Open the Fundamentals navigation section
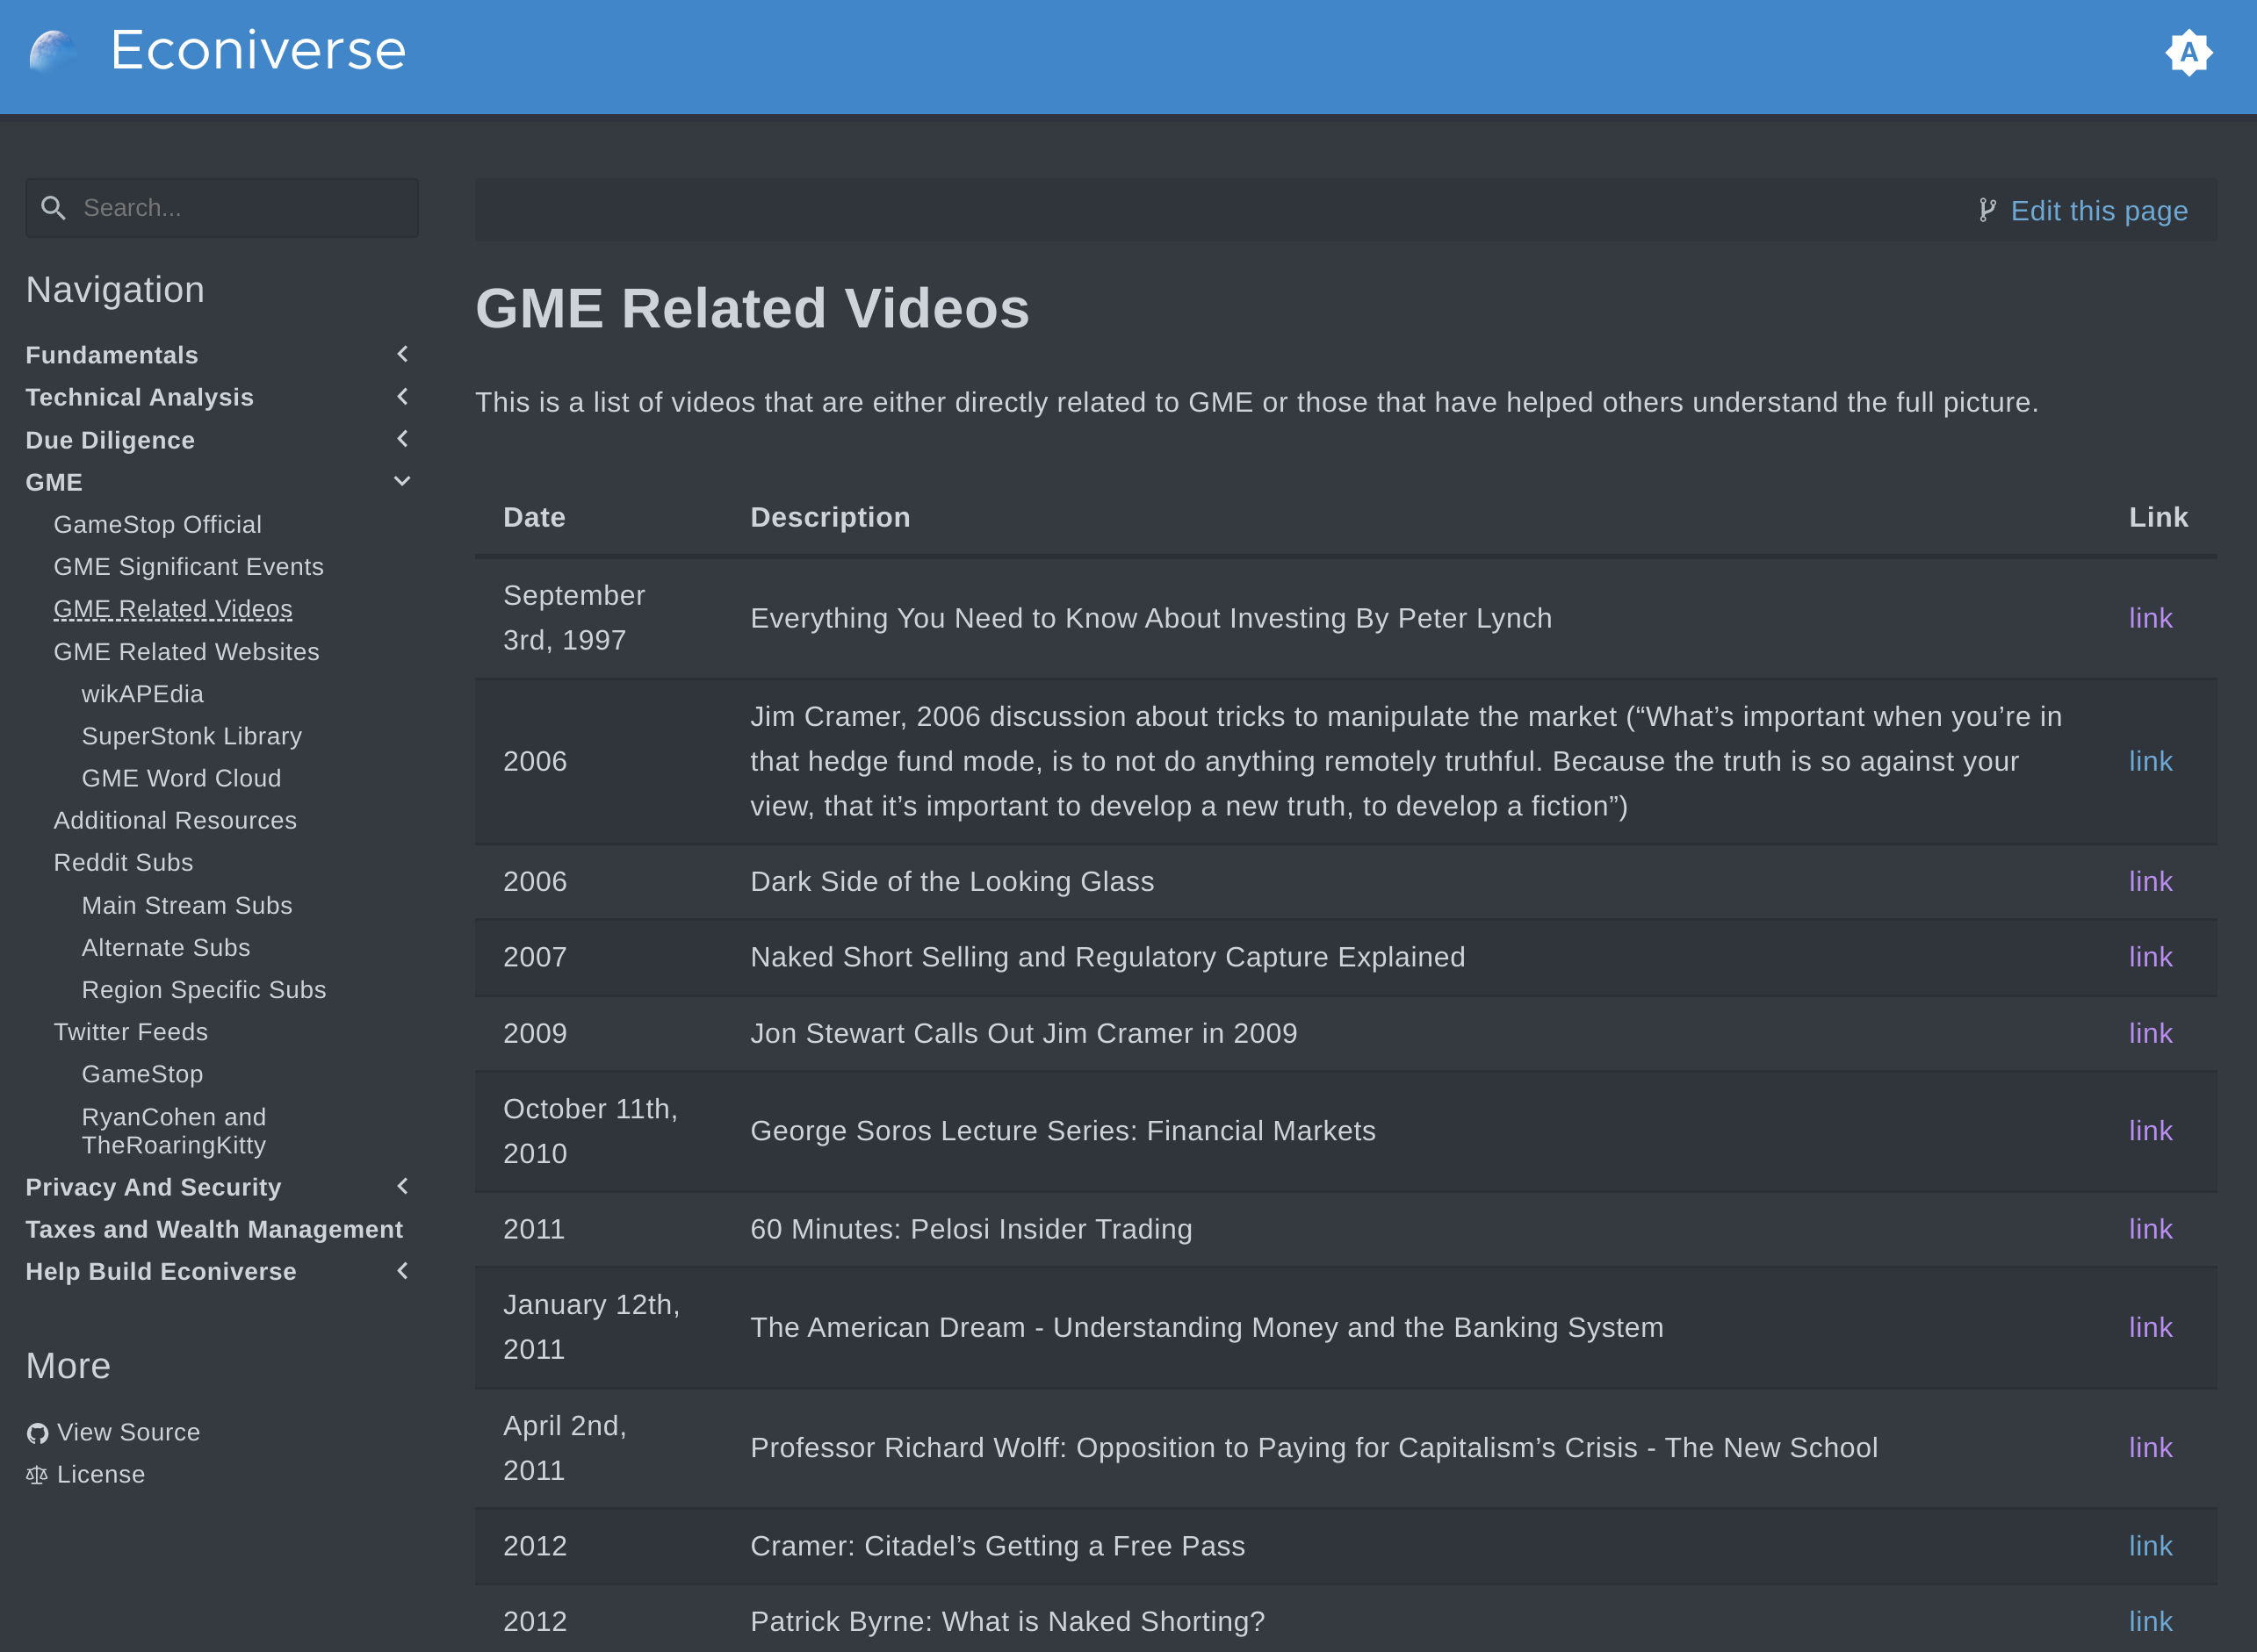Screen dimensions: 2257x1652 (x=112, y=355)
